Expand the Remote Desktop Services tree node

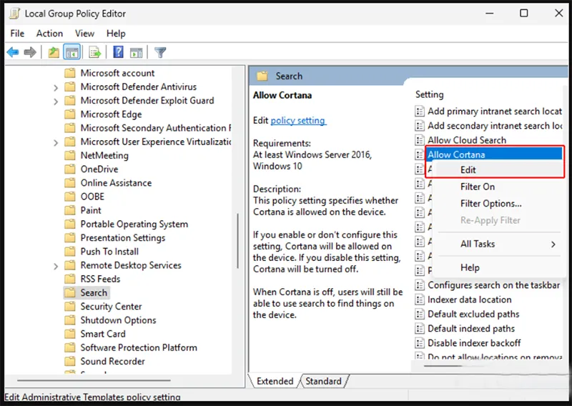56,266
